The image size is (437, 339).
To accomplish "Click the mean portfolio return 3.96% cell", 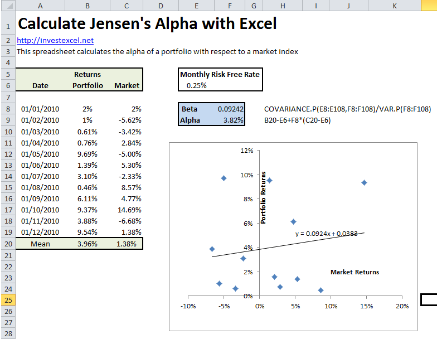I will tap(88, 244).
